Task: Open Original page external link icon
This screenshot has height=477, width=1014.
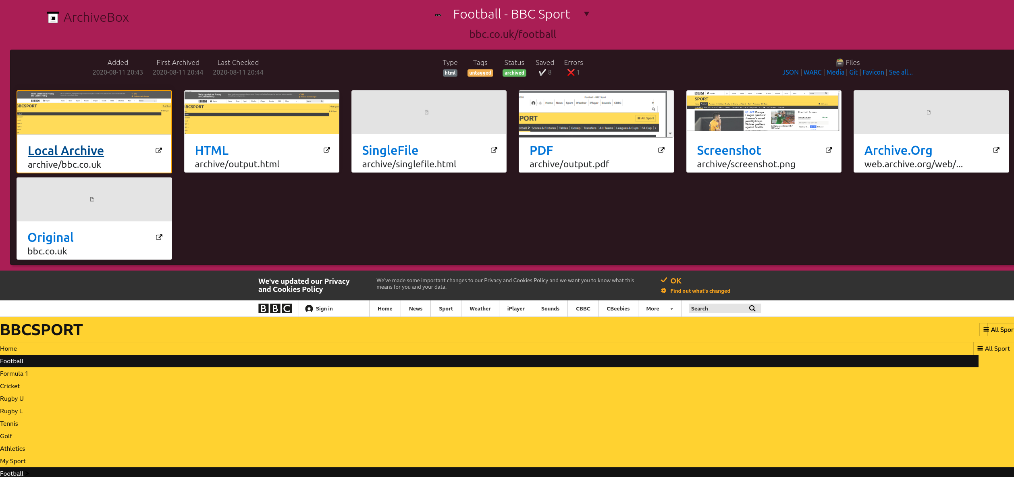Action: 159,237
